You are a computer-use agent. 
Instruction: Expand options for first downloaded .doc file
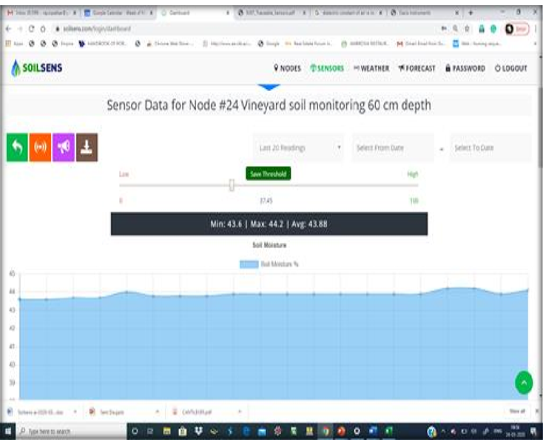click(75, 411)
